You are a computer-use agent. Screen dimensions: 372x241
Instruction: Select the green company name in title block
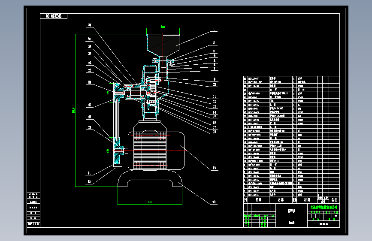[324, 207]
